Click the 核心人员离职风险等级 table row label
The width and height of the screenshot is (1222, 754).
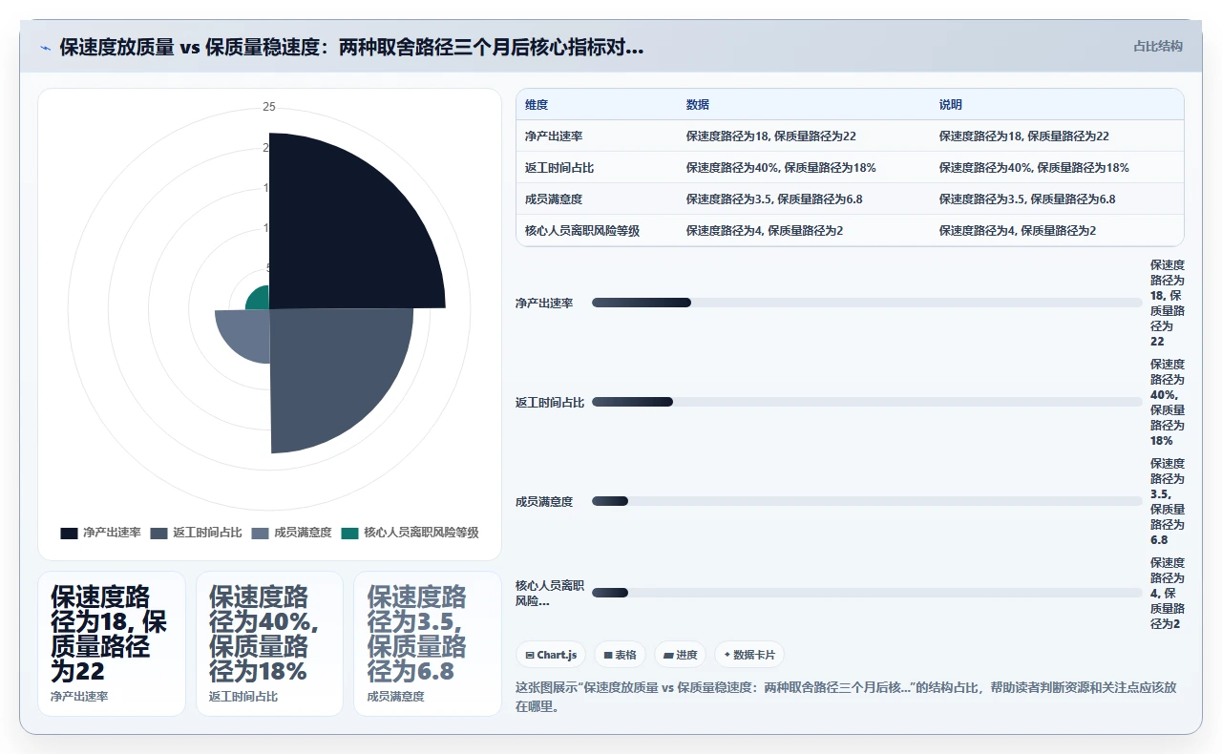click(582, 231)
